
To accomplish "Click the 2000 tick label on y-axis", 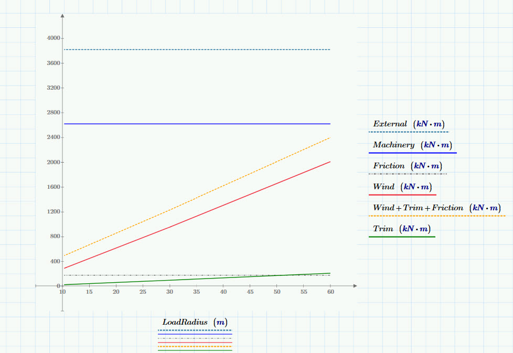I will click(x=54, y=162).
